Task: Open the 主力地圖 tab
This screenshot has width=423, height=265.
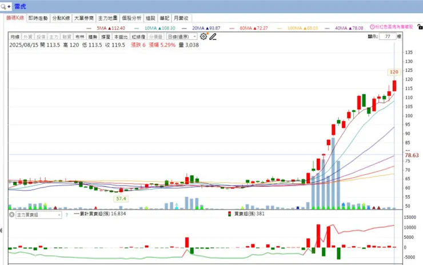Action: point(108,18)
